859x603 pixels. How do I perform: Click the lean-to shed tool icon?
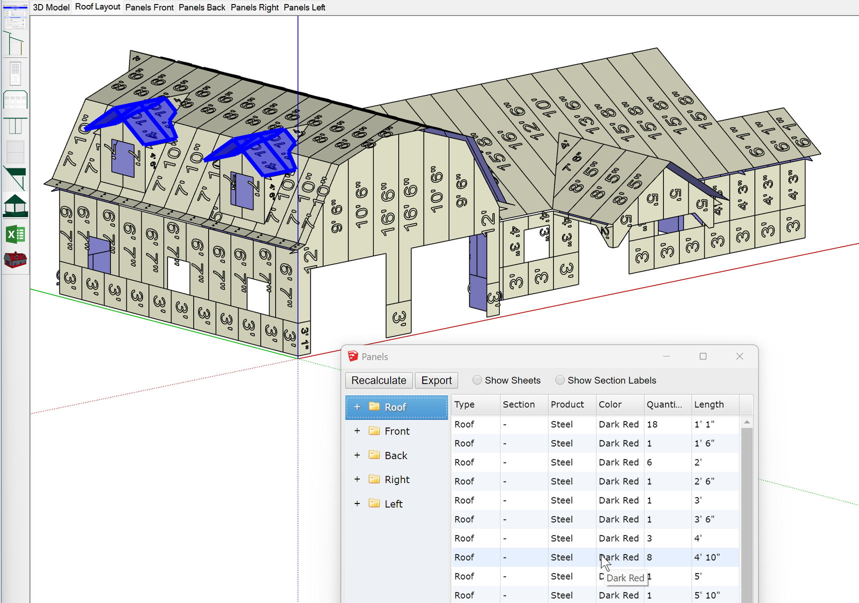15,43
